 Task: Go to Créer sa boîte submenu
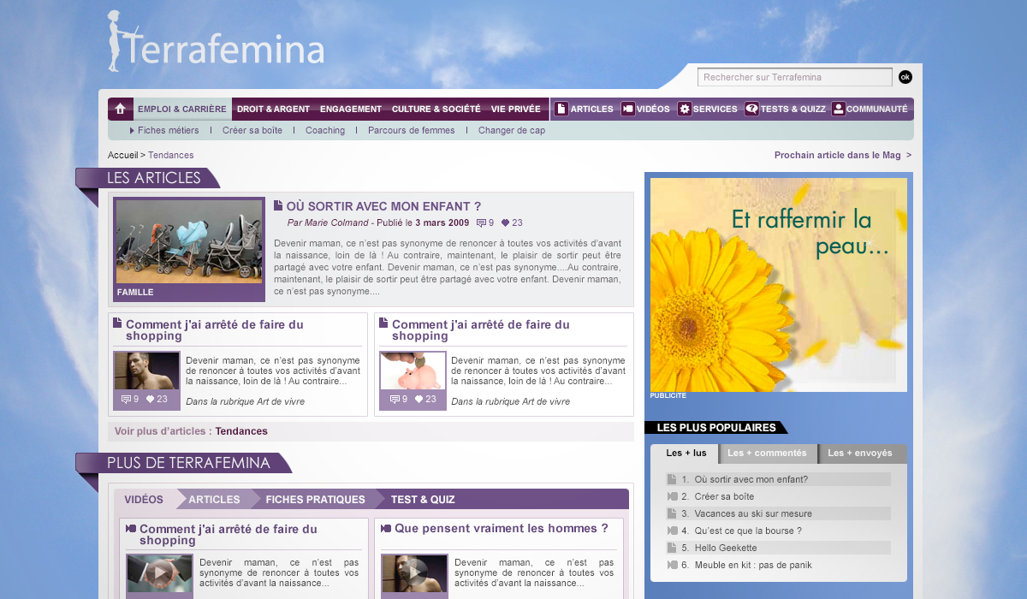(x=252, y=130)
